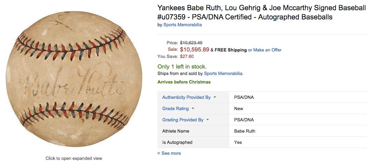Click the "Click to open expanded view" caption
Viewport: 367px width, 166px height.
click(x=74, y=158)
